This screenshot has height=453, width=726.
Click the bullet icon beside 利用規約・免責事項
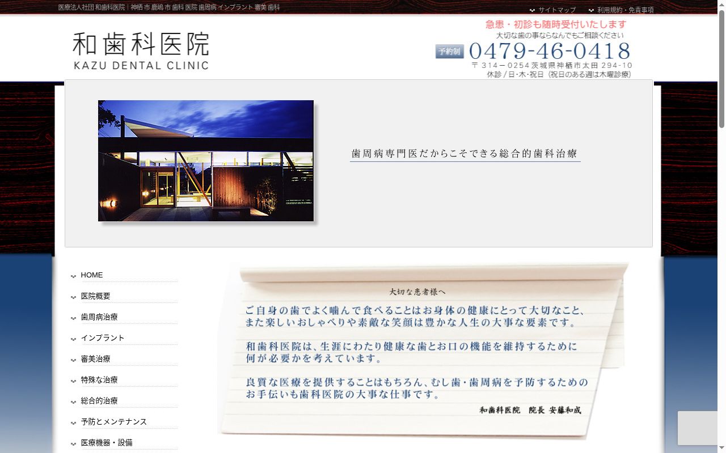pyautogui.click(x=591, y=10)
